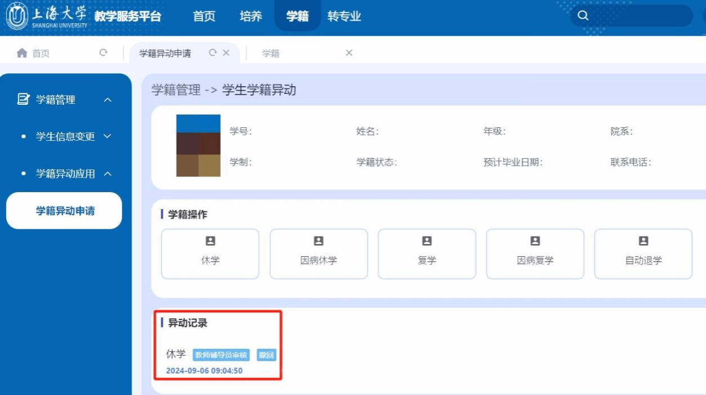Viewport: 706px width, 395px height.
Task: Switch to the 学籍 page tab
Action: click(x=271, y=54)
